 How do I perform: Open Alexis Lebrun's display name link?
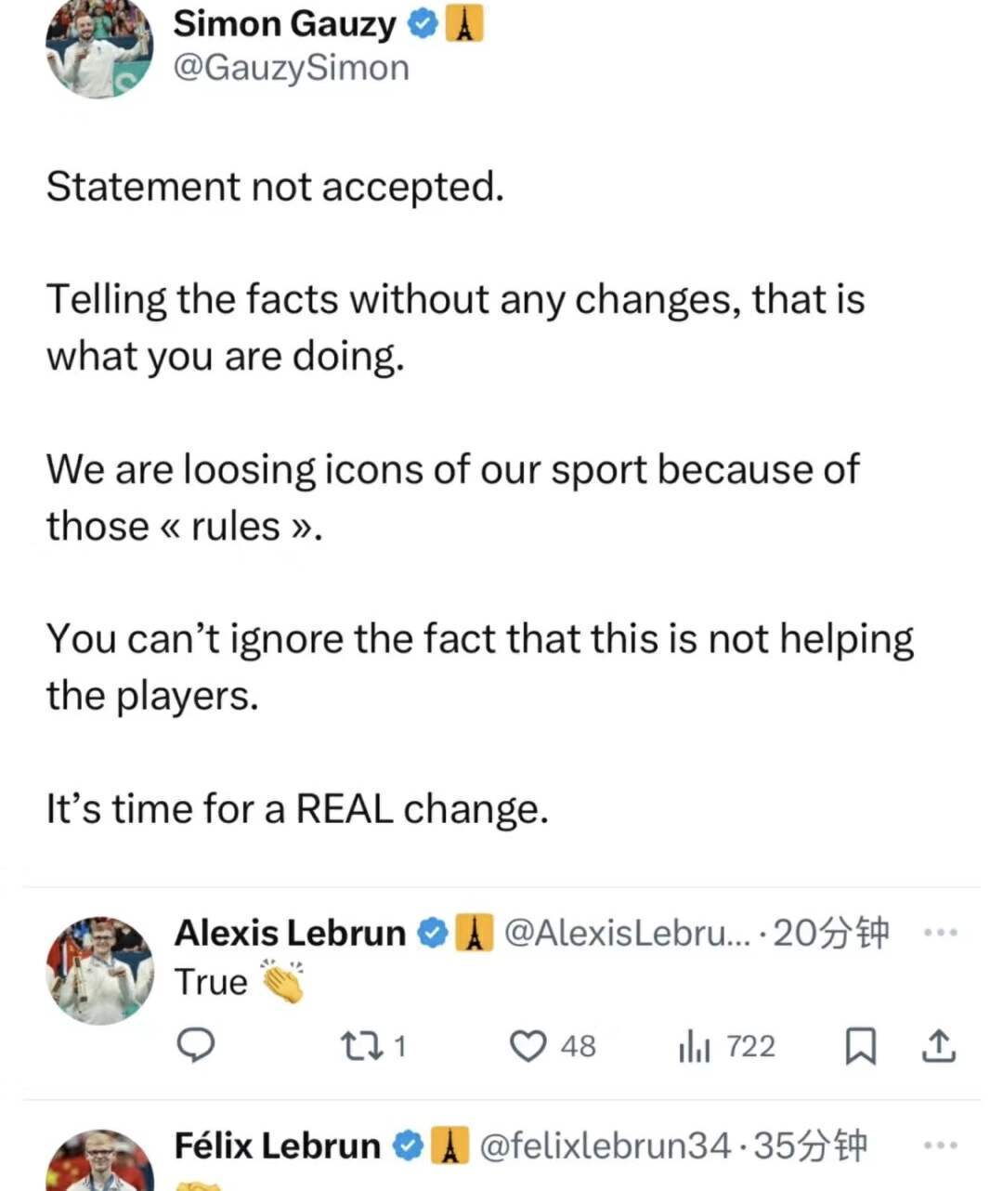tap(290, 932)
